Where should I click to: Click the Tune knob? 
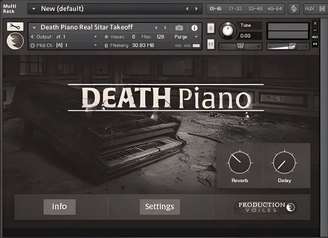227,31
